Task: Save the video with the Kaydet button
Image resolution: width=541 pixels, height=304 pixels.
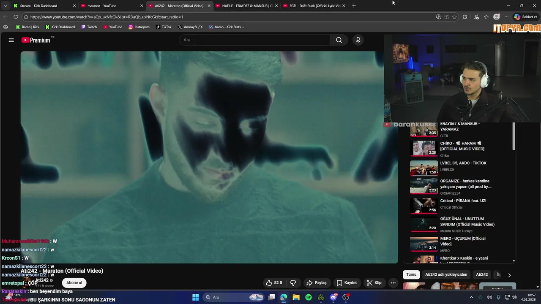Action: click(x=347, y=283)
